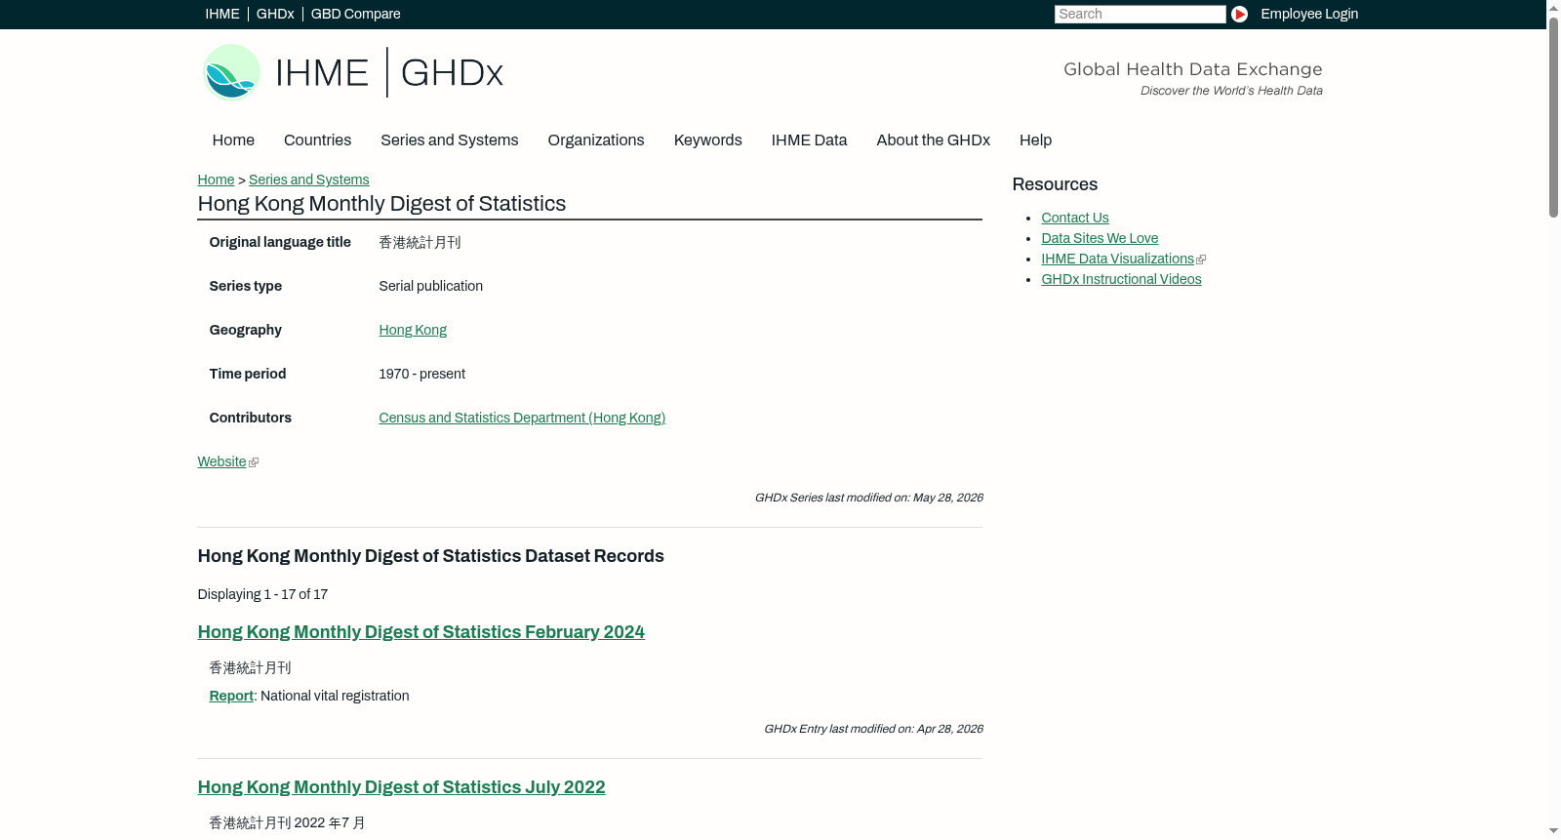Image resolution: width=1561 pixels, height=840 pixels.
Task: Click the 'Hong Kong Monthly Digest of Statistics' page heading
Action: 381,204
